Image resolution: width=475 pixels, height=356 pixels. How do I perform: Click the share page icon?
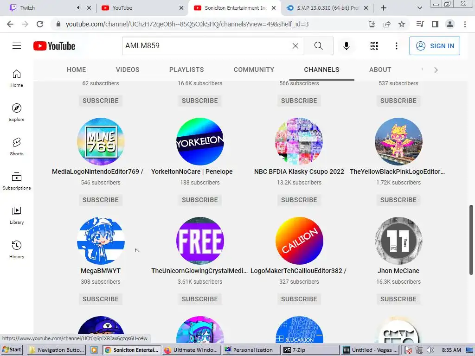(387, 24)
